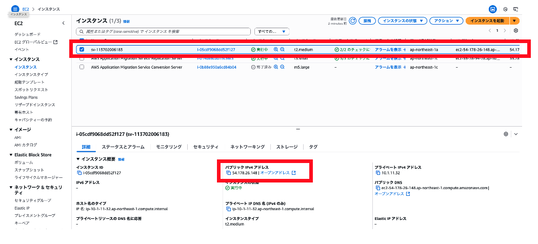Click the external-link icon beside EC2 グローバルビュー

click(55, 42)
